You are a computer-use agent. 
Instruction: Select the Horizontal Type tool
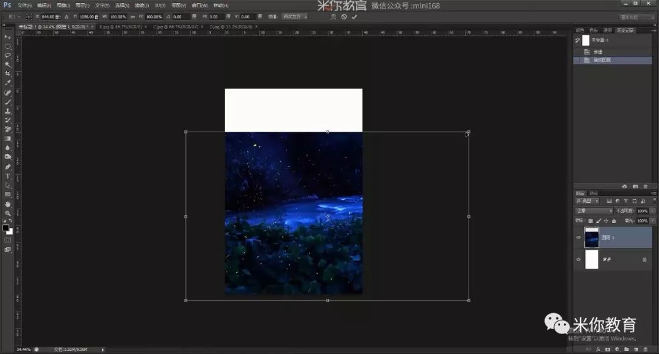7,176
